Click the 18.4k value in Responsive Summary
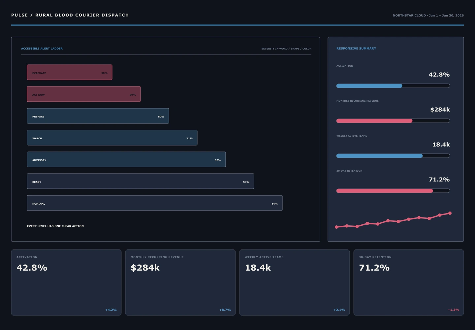This screenshot has height=330, width=475. [x=441, y=145]
